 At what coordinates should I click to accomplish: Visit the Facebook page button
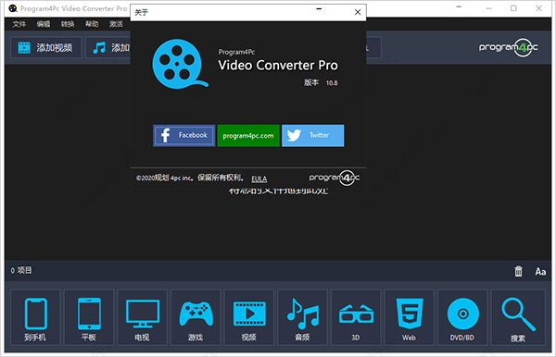click(x=184, y=135)
